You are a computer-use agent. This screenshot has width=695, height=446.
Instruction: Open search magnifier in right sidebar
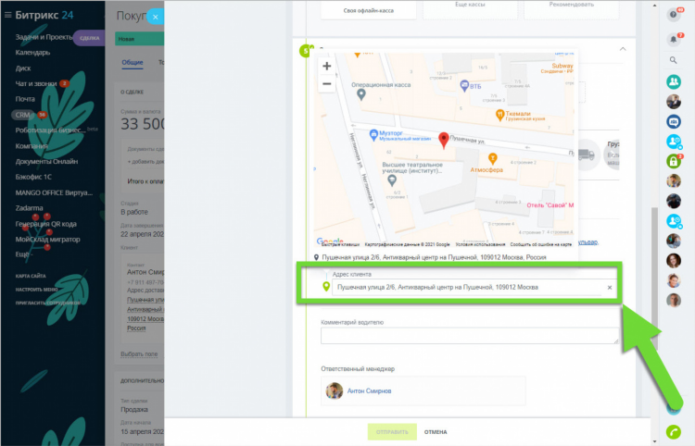click(674, 60)
